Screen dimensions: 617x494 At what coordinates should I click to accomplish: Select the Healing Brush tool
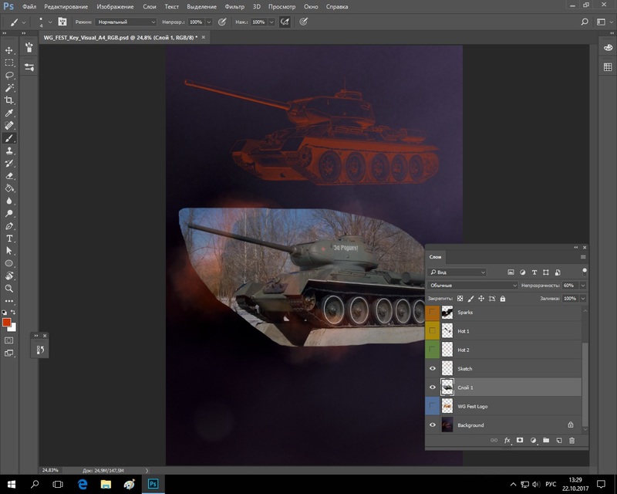[x=9, y=126]
